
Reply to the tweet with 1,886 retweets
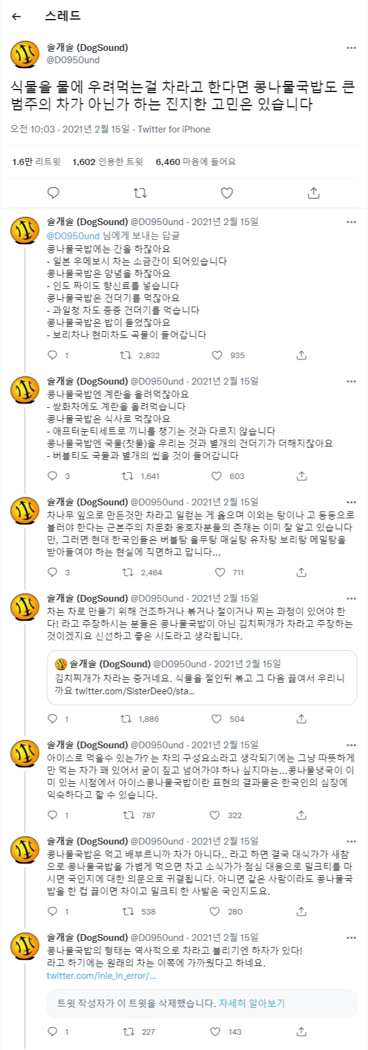[x=53, y=719]
